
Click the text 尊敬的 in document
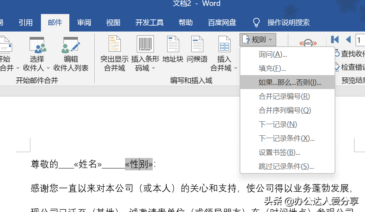(x=44, y=164)
